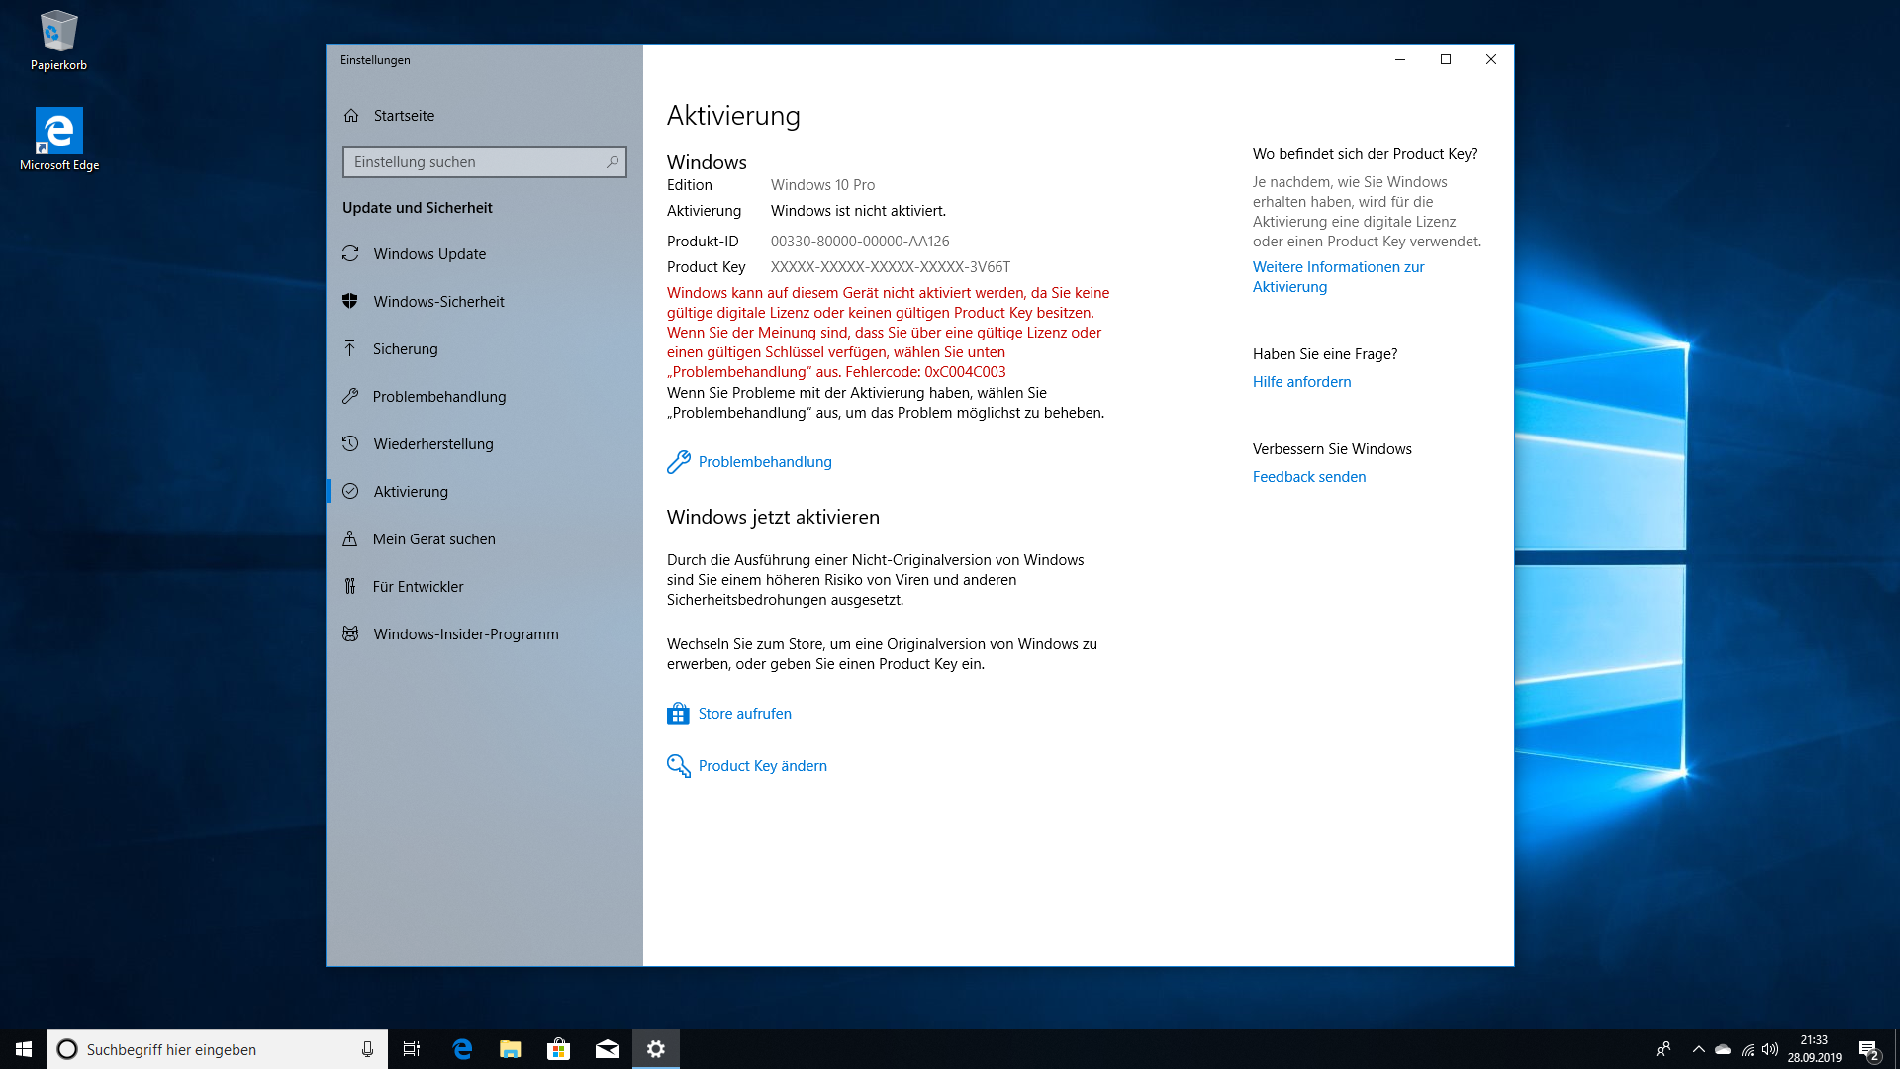Open Windows Update settings page

coord(485,254)
